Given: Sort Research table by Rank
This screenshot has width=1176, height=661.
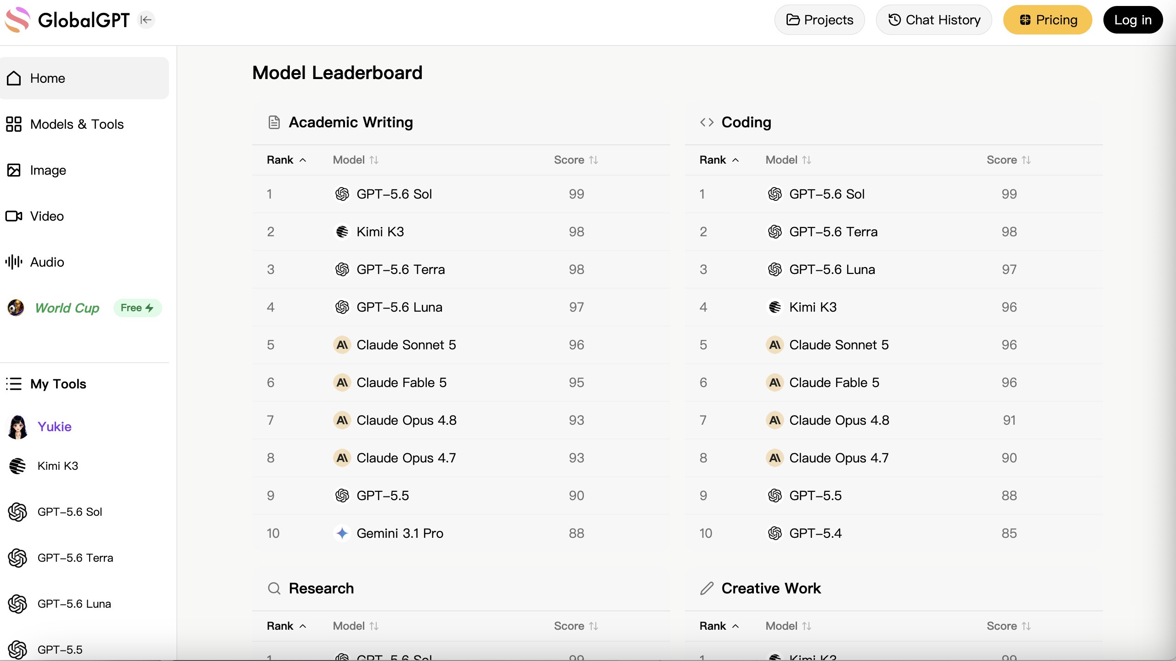Looking at the screenshot, I should [286, 626].
